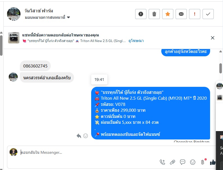Open the Baht payment request icon

point(203,162)
